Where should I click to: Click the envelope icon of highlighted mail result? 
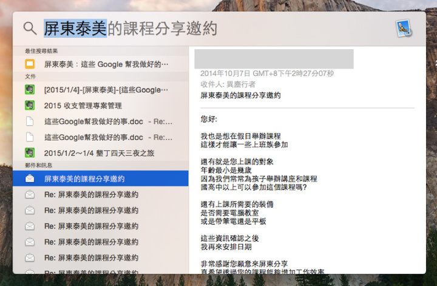pos(29,179)
